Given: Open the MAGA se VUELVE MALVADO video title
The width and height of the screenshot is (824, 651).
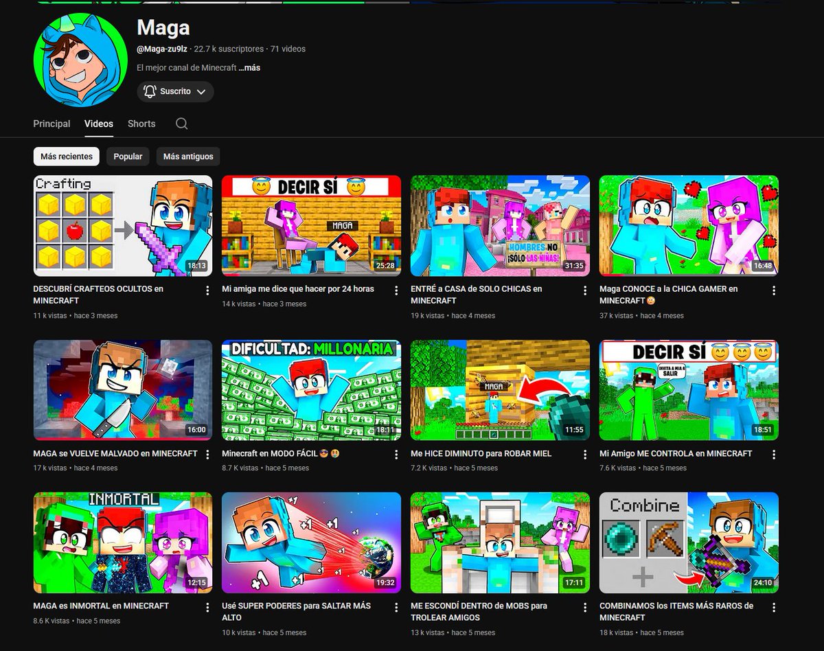Looking at the screenshot, I should (x=114, y=454).
